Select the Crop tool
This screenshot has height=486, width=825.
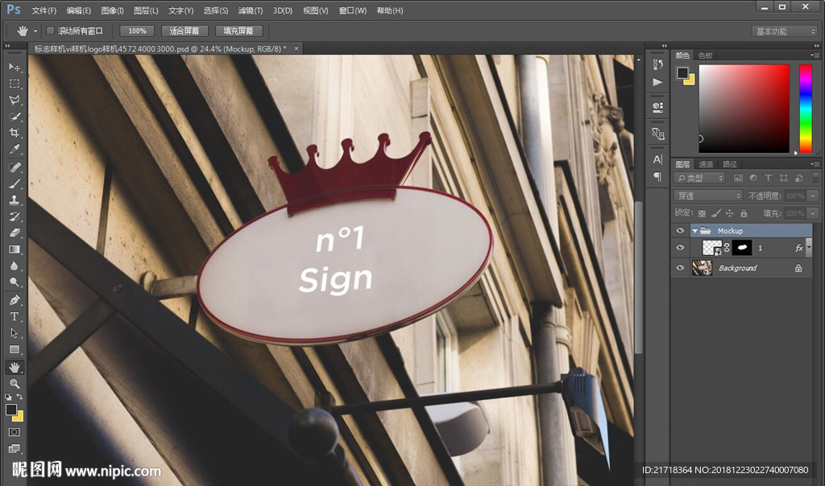coord(15,133)
